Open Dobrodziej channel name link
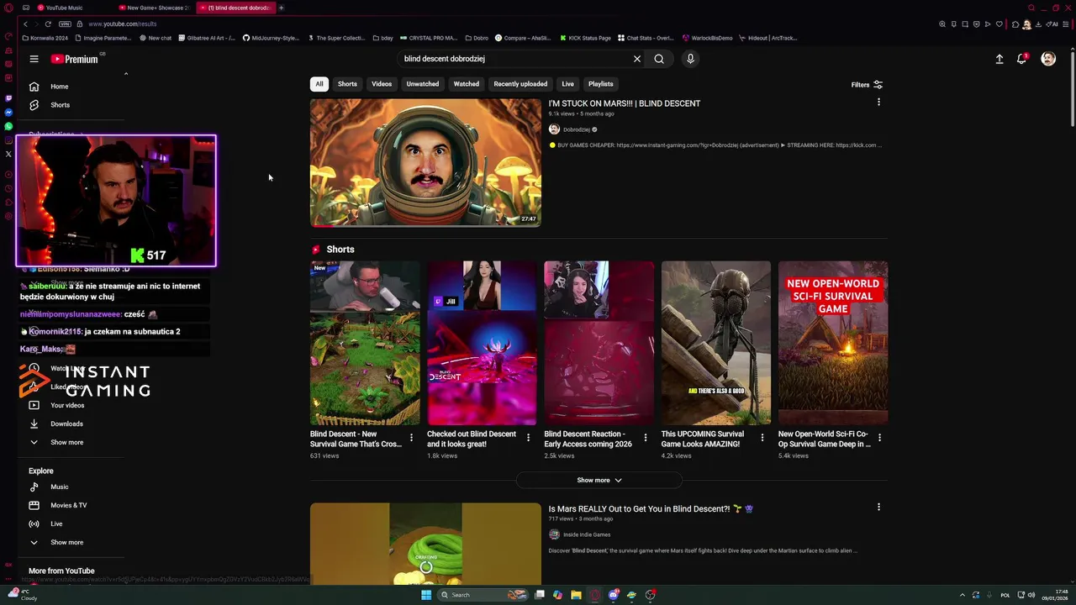Screen dimensions: 1076x605 point(577,129)
